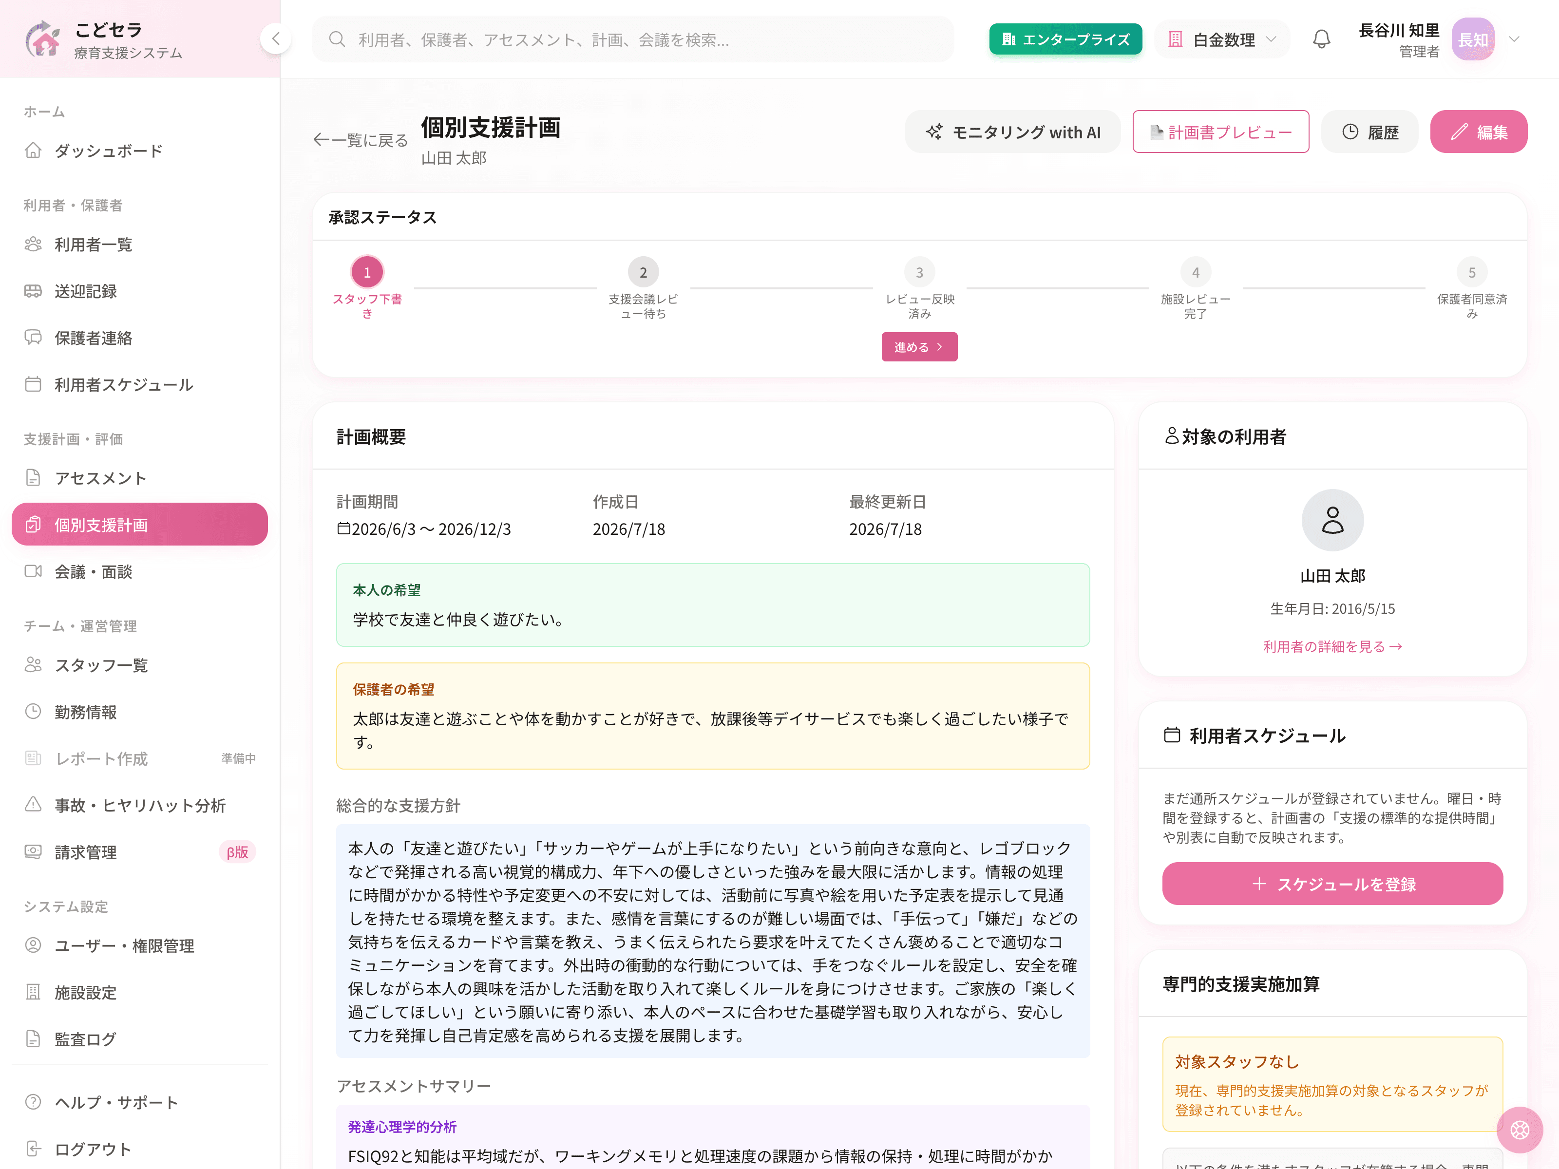Click the レポート作成 document icon

point(33,758)
